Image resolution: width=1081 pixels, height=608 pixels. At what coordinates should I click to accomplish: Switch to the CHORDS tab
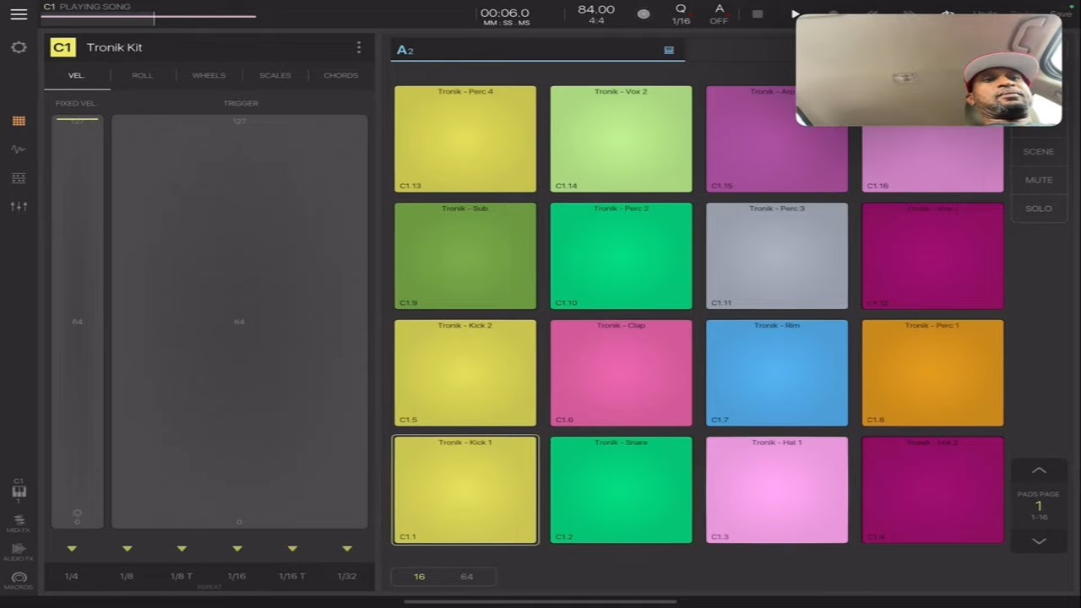pyautogui.click(x=341, y=75)
